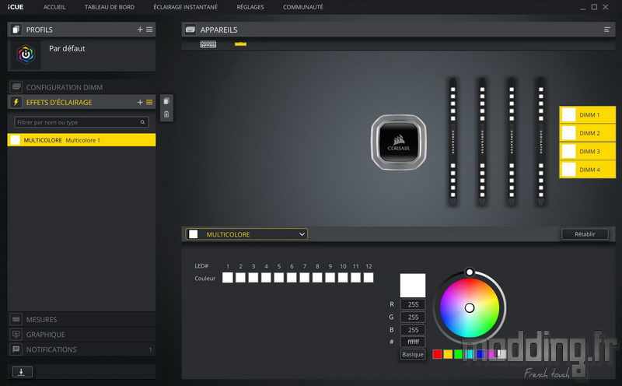Screen dimensions: 622x386
Task: Pick the yellow preset color swatch
Action: tap(448, 354)
